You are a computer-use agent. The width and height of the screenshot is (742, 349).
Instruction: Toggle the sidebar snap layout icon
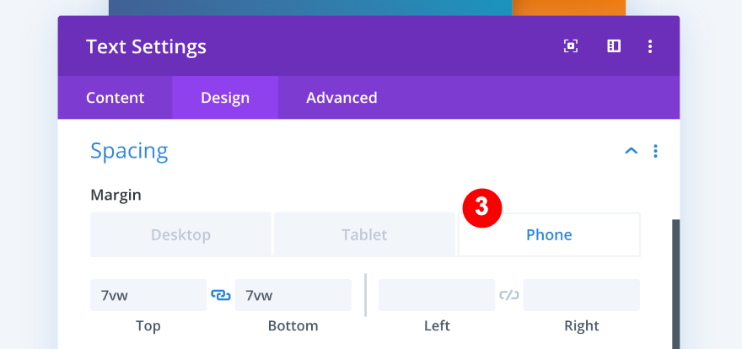[x=614, y=46]
